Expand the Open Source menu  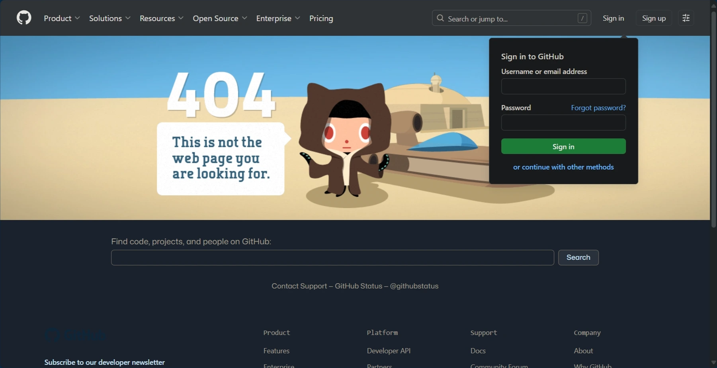pos(220,18)
